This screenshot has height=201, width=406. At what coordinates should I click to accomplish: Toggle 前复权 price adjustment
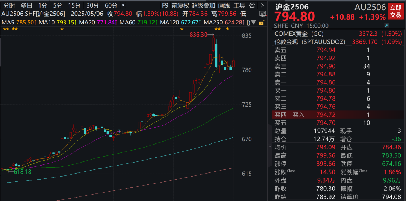(x=180, y=5)
